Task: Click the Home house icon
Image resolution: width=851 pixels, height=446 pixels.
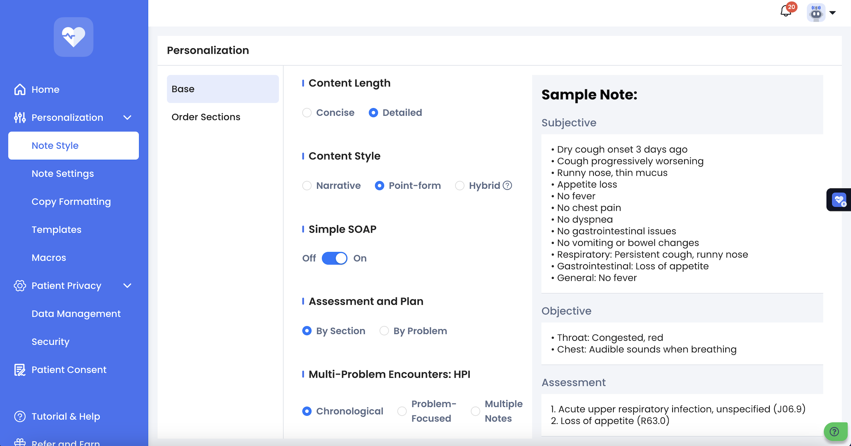Action: (x=20, y=89)
